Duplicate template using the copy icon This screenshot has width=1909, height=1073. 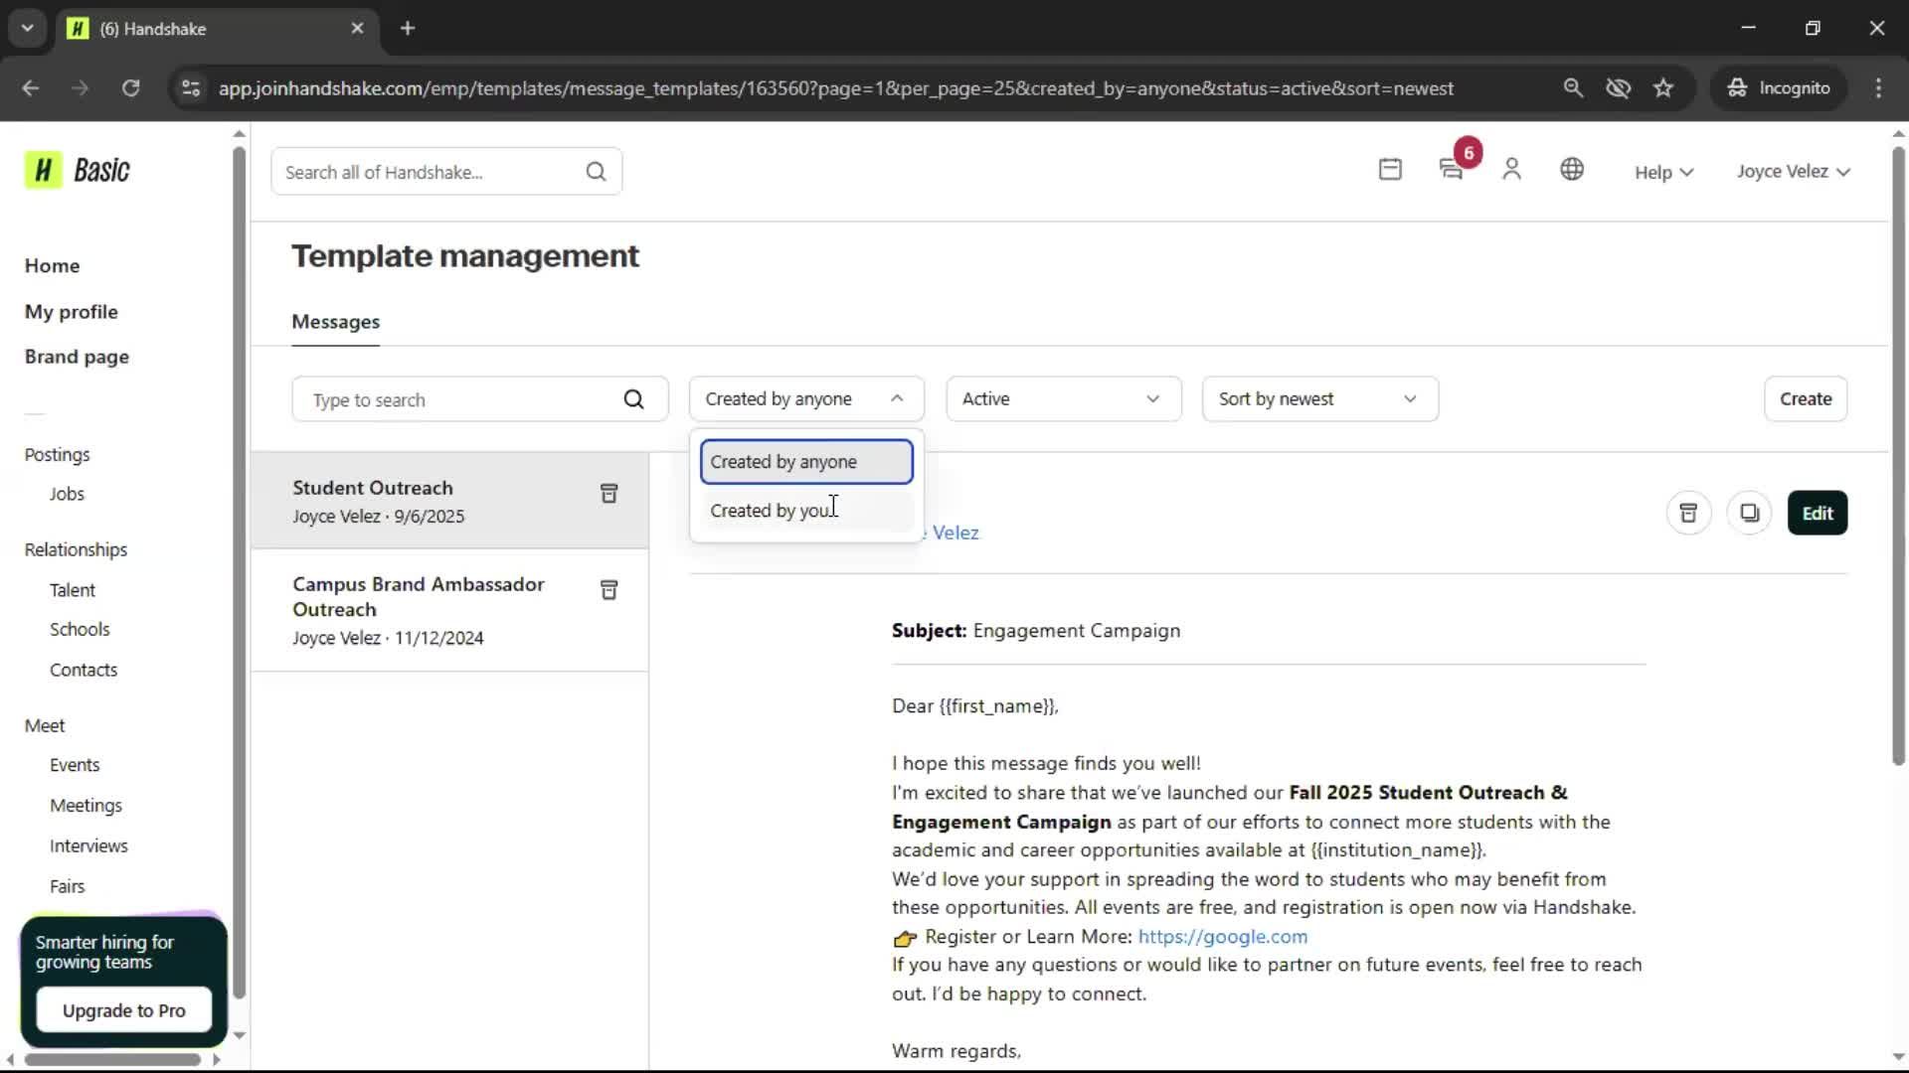click(x=1749, y=513)
